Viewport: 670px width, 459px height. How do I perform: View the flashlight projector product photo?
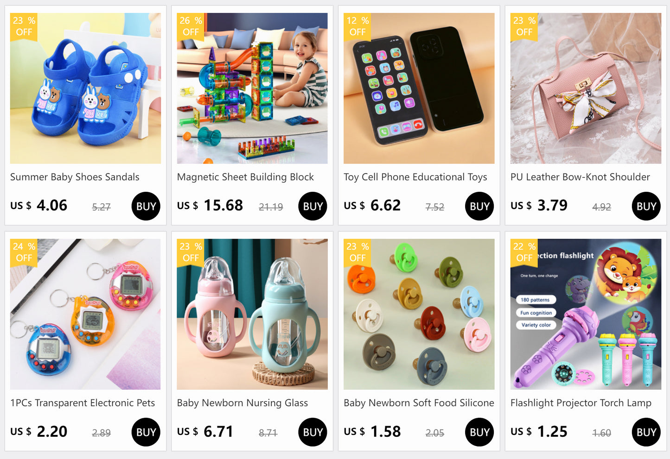pos(586,314)
